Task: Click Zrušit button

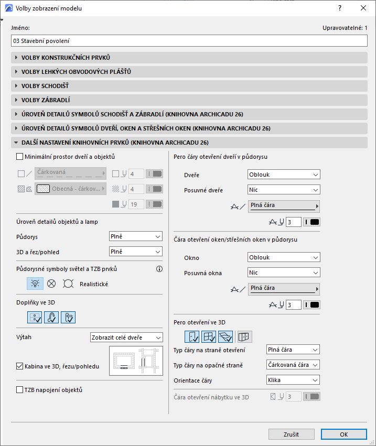Action: (x=292, y=434)
